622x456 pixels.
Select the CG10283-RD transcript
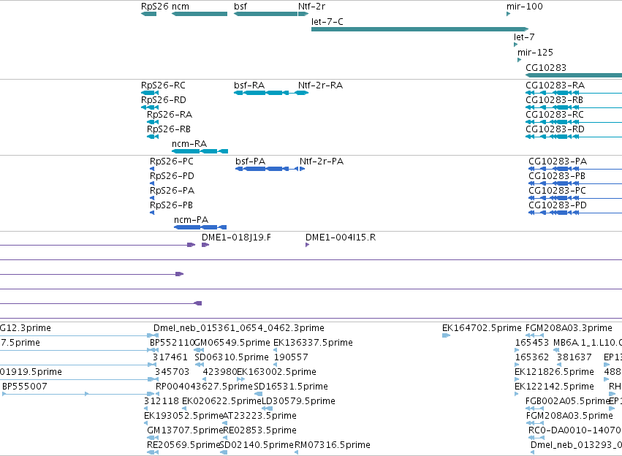pyautogui.click(x=574, y=137)
